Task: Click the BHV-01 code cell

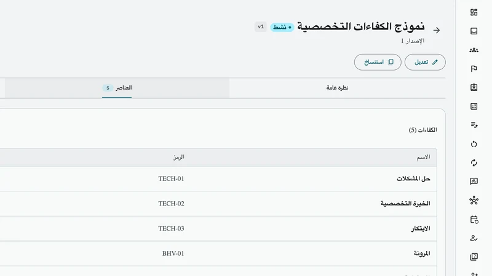Action: (173, 253)
